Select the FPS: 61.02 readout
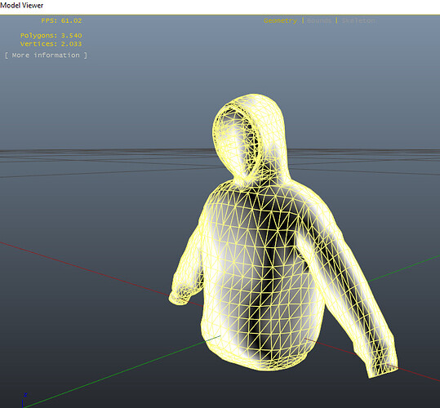The height and width of the screenshot is (408, 440). click(x=61, y=20)
